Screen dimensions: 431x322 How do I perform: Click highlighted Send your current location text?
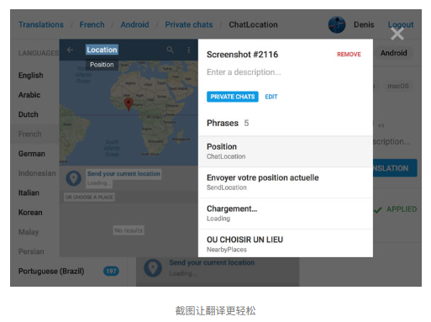[124, 174]
